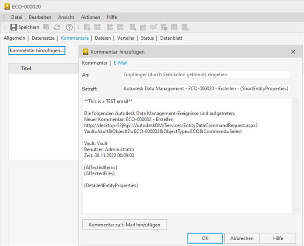Image resolution: width=304 pixels, height=246 pixels.
Task: Open help via question mark icon
Action: click(x=69, y=27)
